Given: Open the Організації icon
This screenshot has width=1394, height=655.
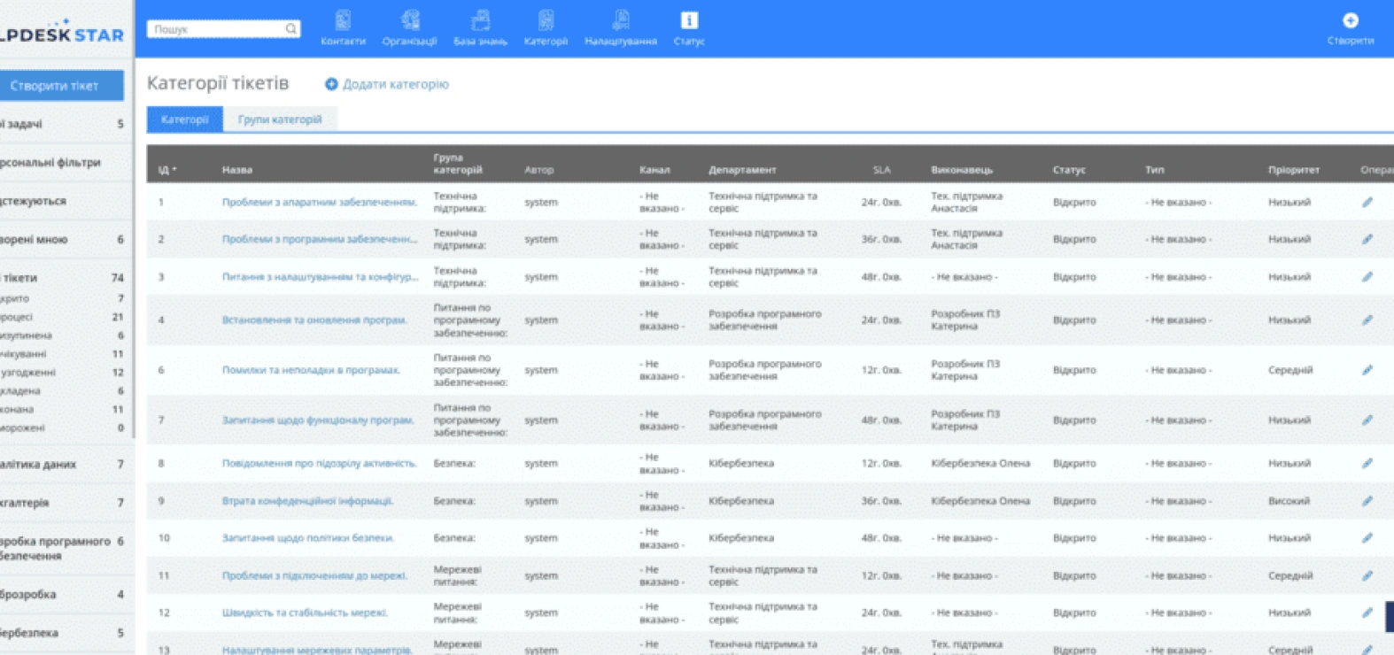Looking at the screenshot, I should click(410, 20).
